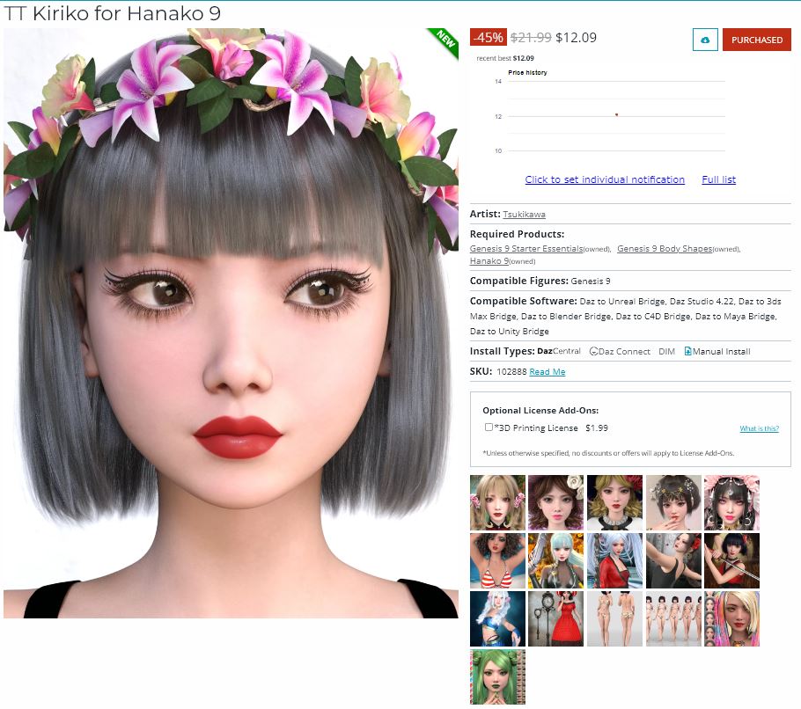Screen dimensions: 801x709
Task: Open the two-figure body view thumbnail
Action: tap(614, 618)
